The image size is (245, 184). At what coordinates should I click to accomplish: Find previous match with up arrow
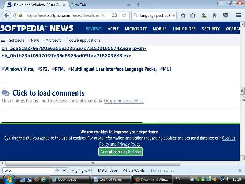point(57,170)
